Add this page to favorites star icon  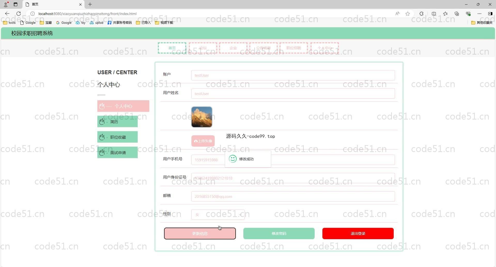408,14
